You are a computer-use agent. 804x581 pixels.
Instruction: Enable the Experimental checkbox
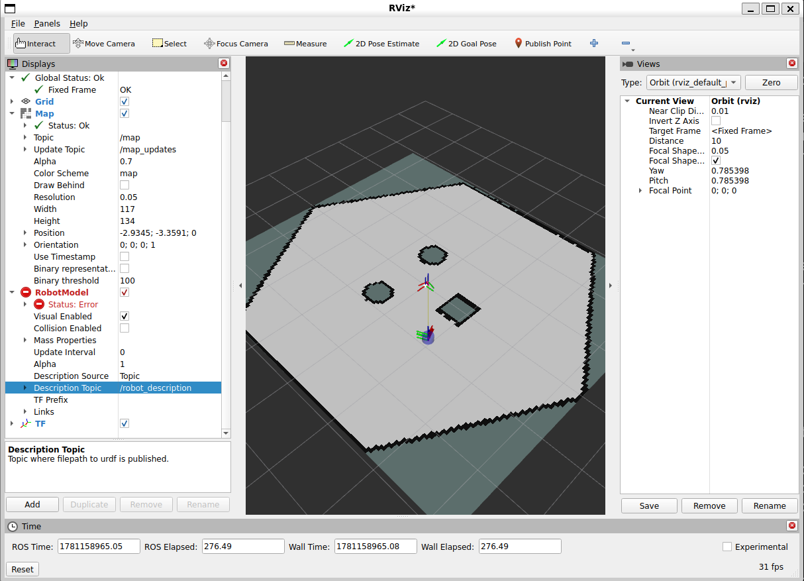point(727,547)
